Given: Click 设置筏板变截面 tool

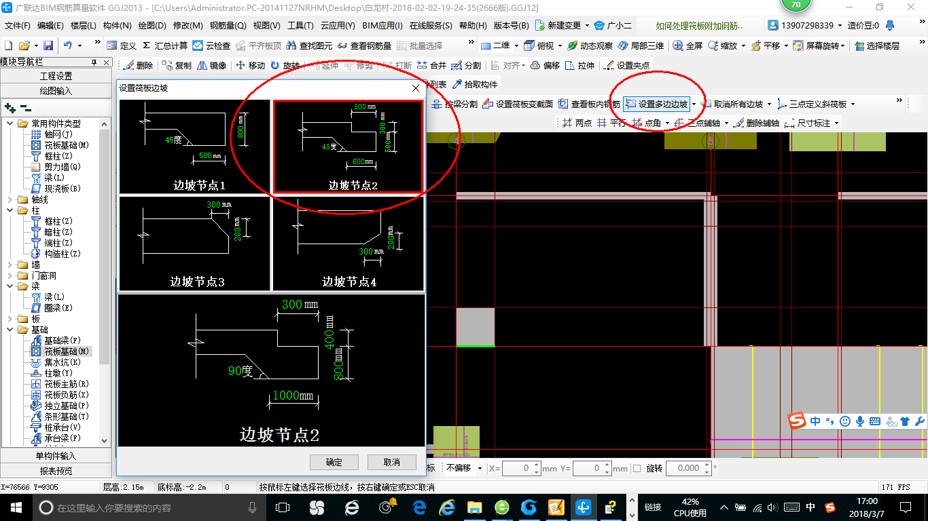Looking at the screenshot, I should (518, 104).
